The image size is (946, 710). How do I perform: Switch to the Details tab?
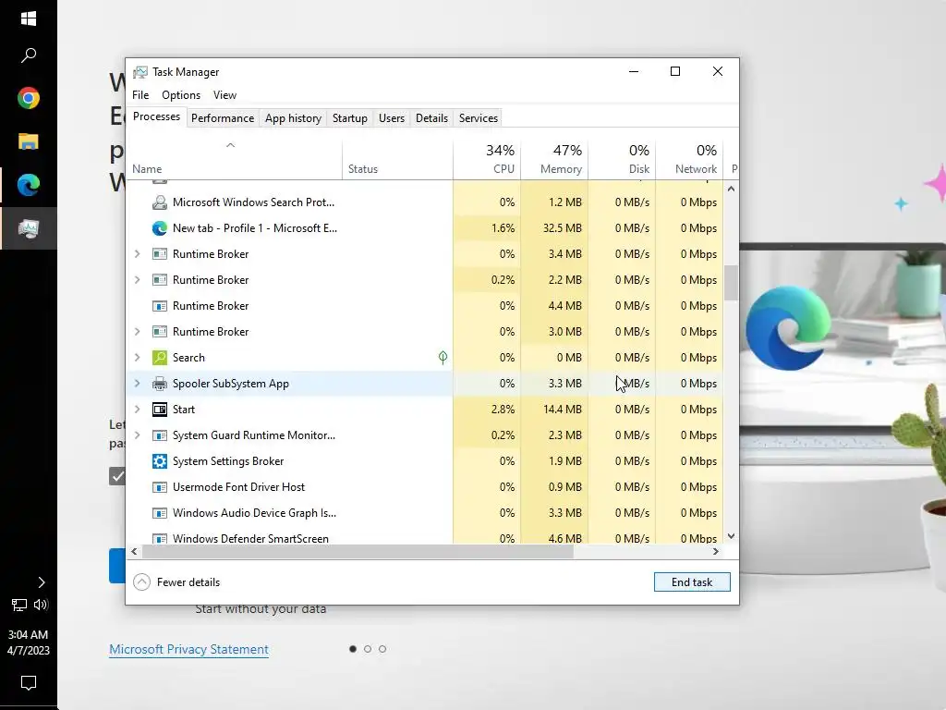pos(432,118)
